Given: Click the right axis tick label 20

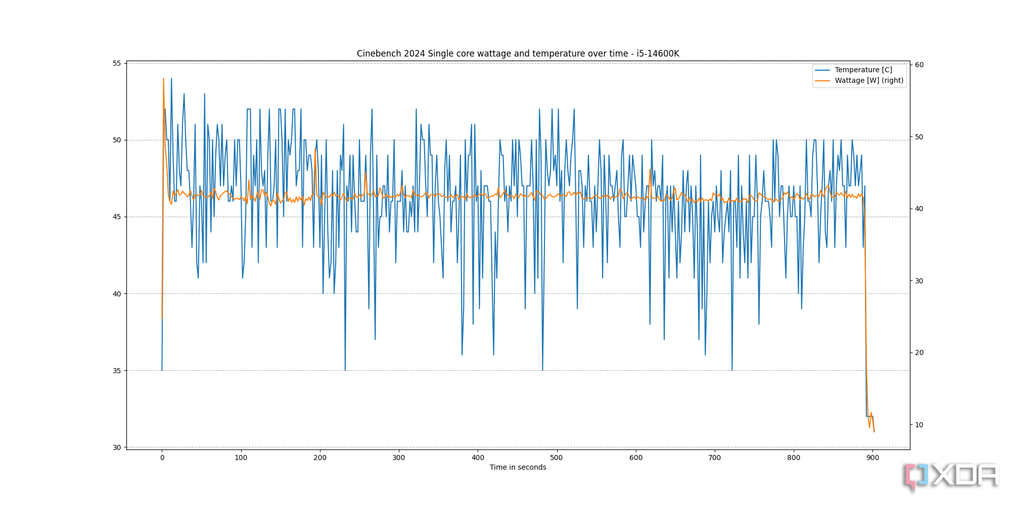Looking at the screenshot, I should pyautogui.click(x=919, y=352).
